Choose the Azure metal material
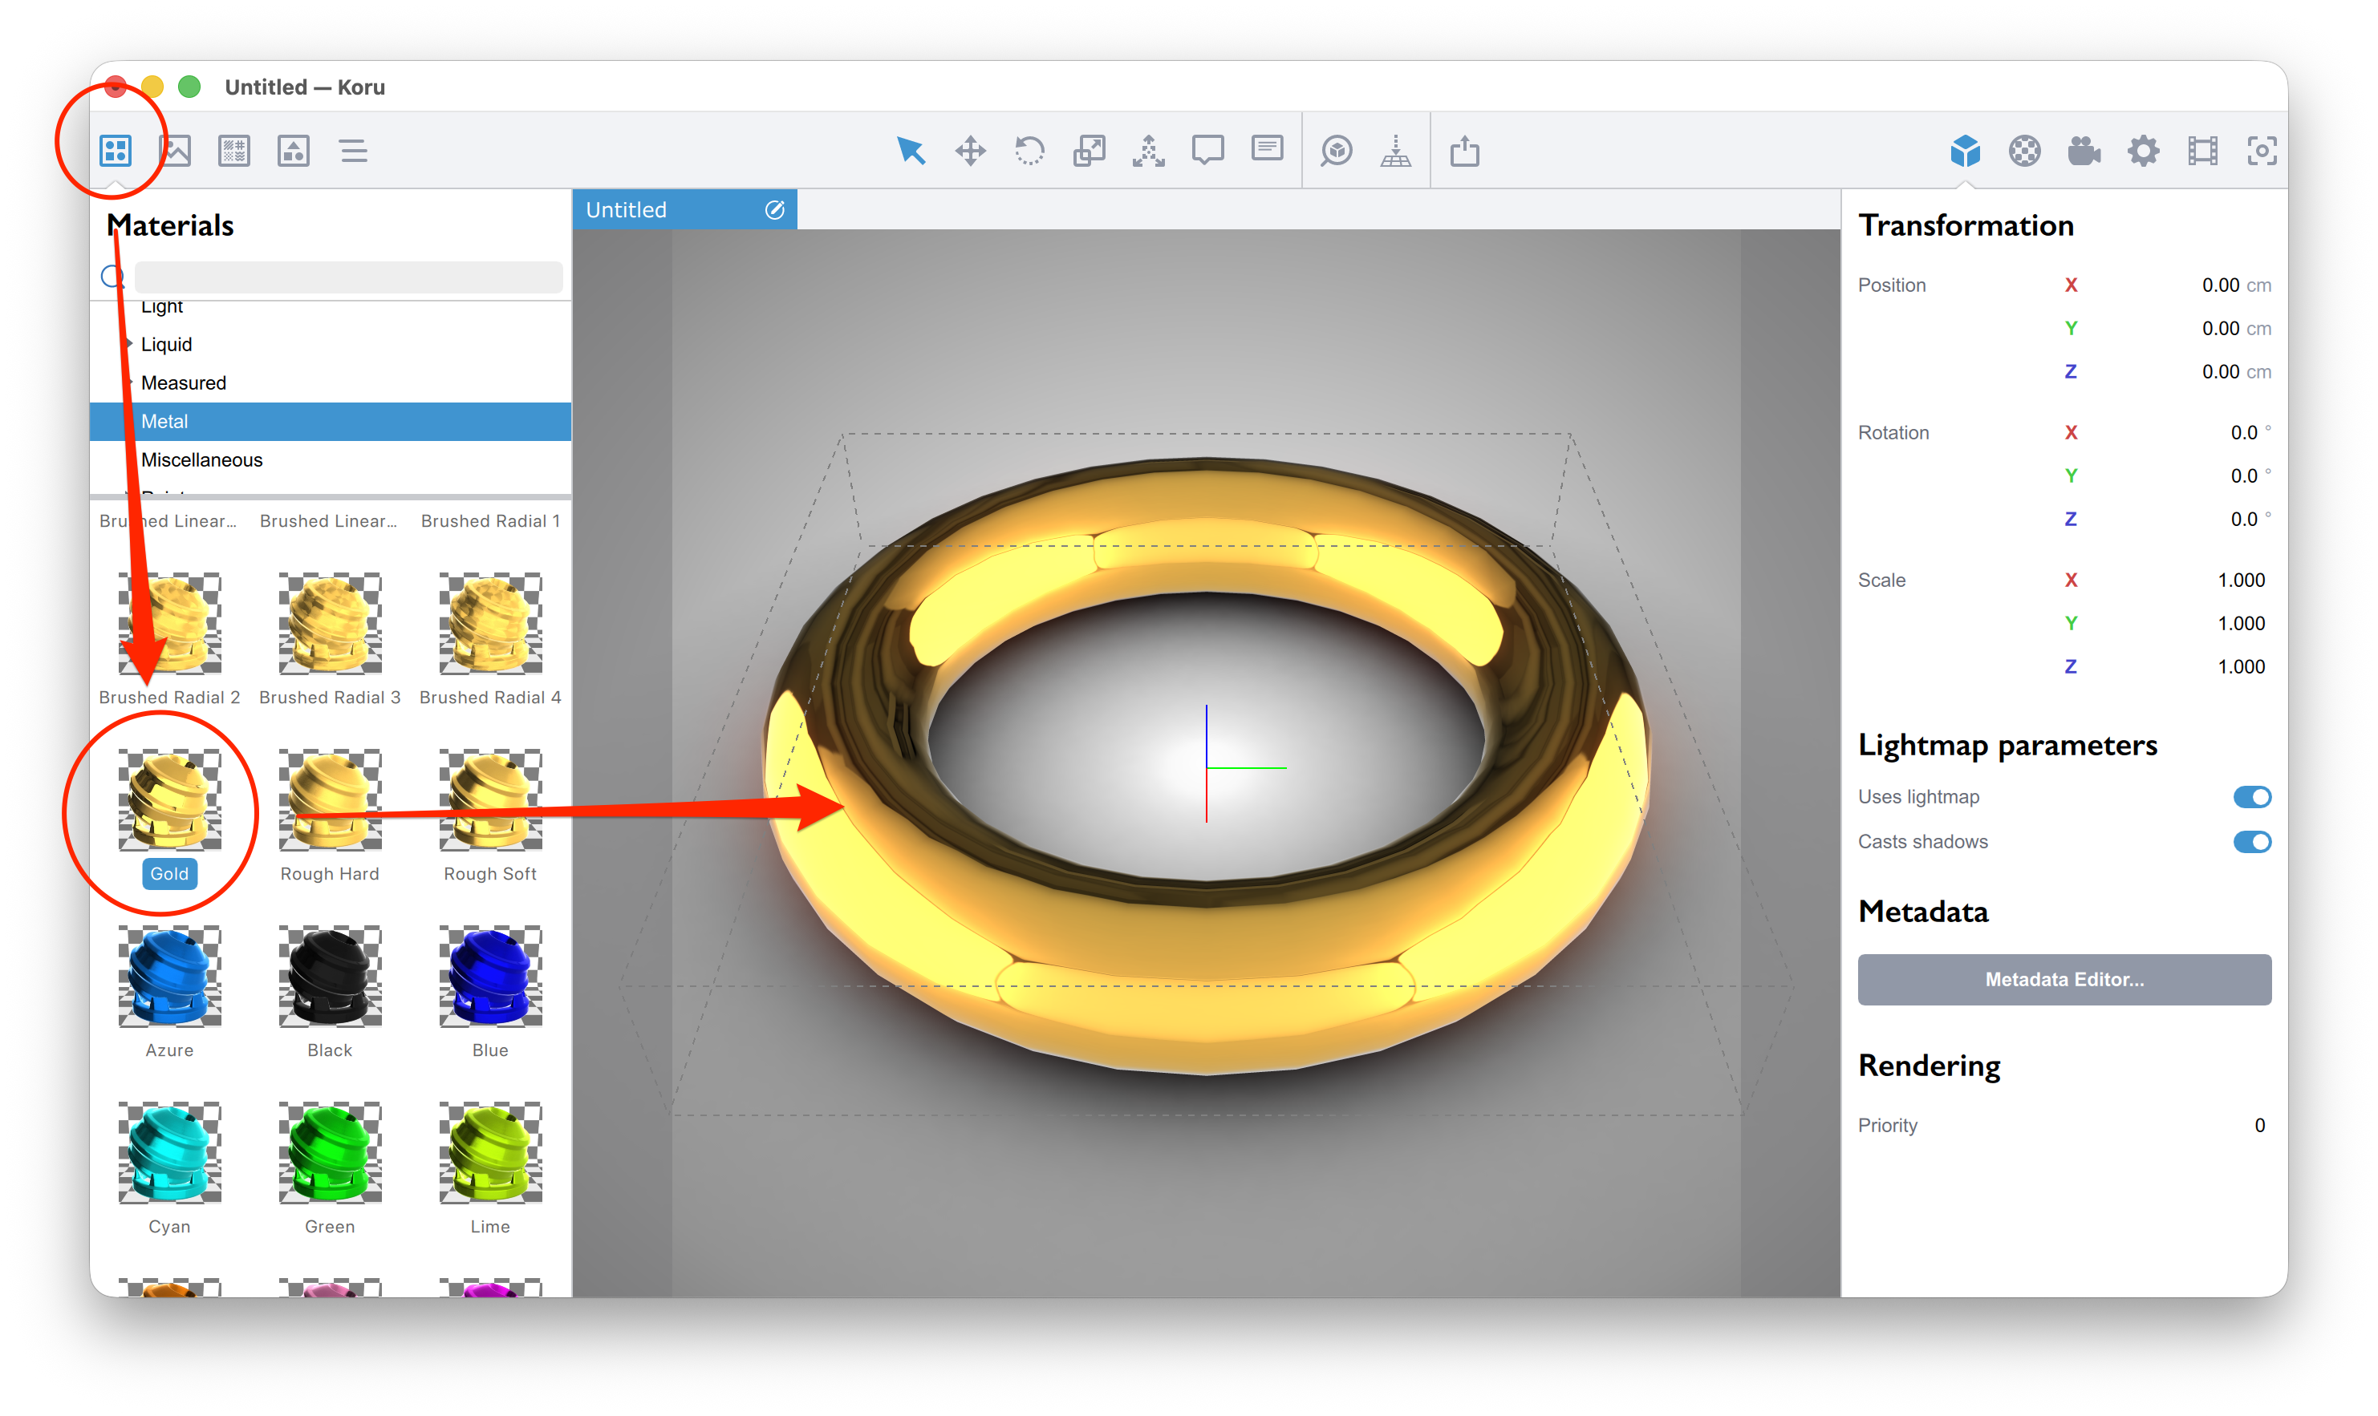 [169, 976]
